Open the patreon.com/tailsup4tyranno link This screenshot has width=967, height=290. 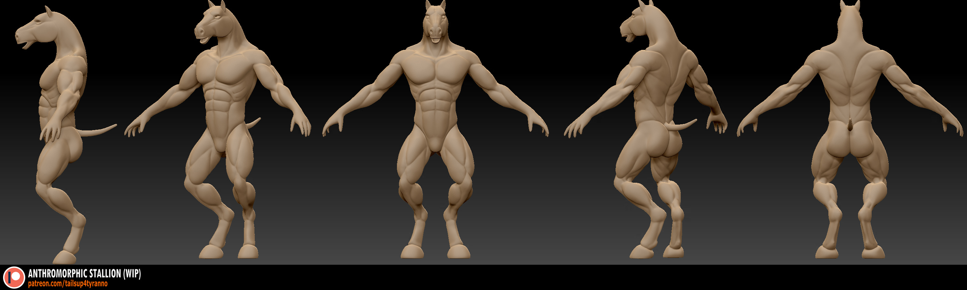click(68, 284)
